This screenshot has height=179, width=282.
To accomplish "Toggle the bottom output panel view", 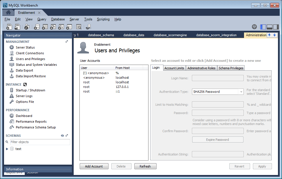I will [x=269, y=27].
